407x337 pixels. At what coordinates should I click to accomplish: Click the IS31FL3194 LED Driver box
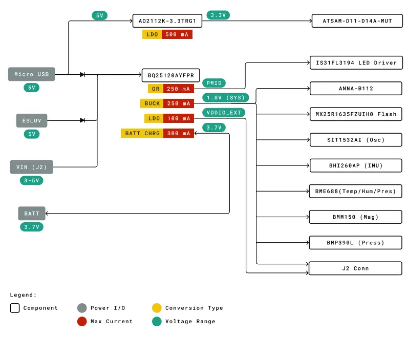click(356, 62)
